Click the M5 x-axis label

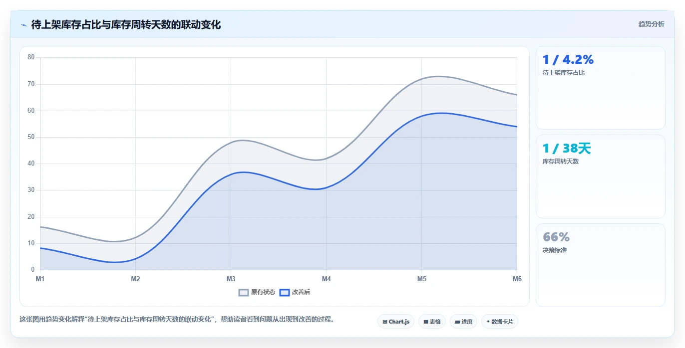pos(422,279)
